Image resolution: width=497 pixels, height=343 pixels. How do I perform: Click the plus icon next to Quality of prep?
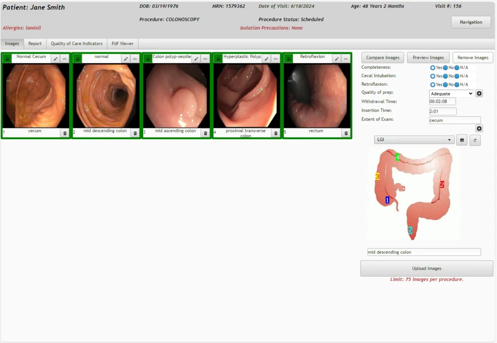coord(479,93)
